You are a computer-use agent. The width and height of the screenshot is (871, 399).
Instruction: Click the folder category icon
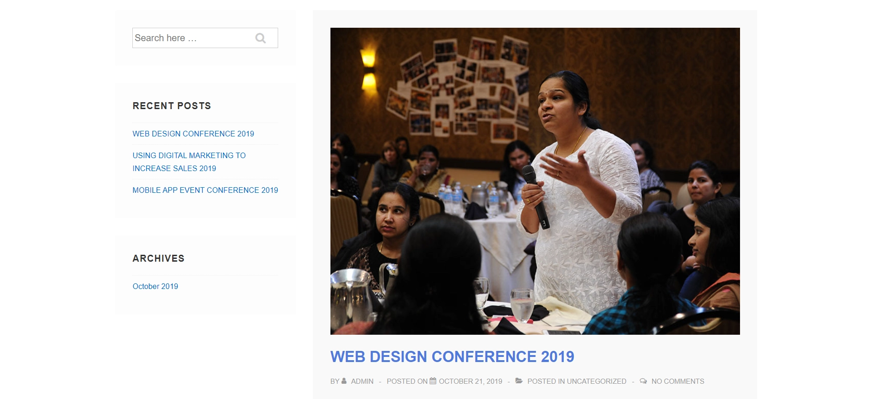(519, 381)
